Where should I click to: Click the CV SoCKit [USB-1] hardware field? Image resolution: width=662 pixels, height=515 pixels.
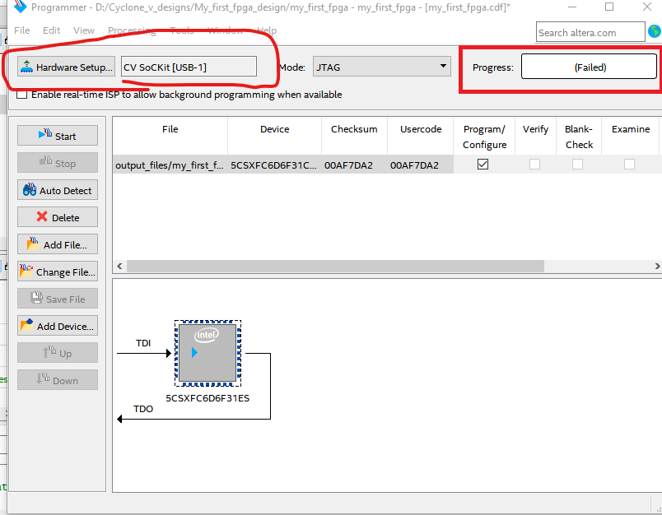click(x=189, y=67)
